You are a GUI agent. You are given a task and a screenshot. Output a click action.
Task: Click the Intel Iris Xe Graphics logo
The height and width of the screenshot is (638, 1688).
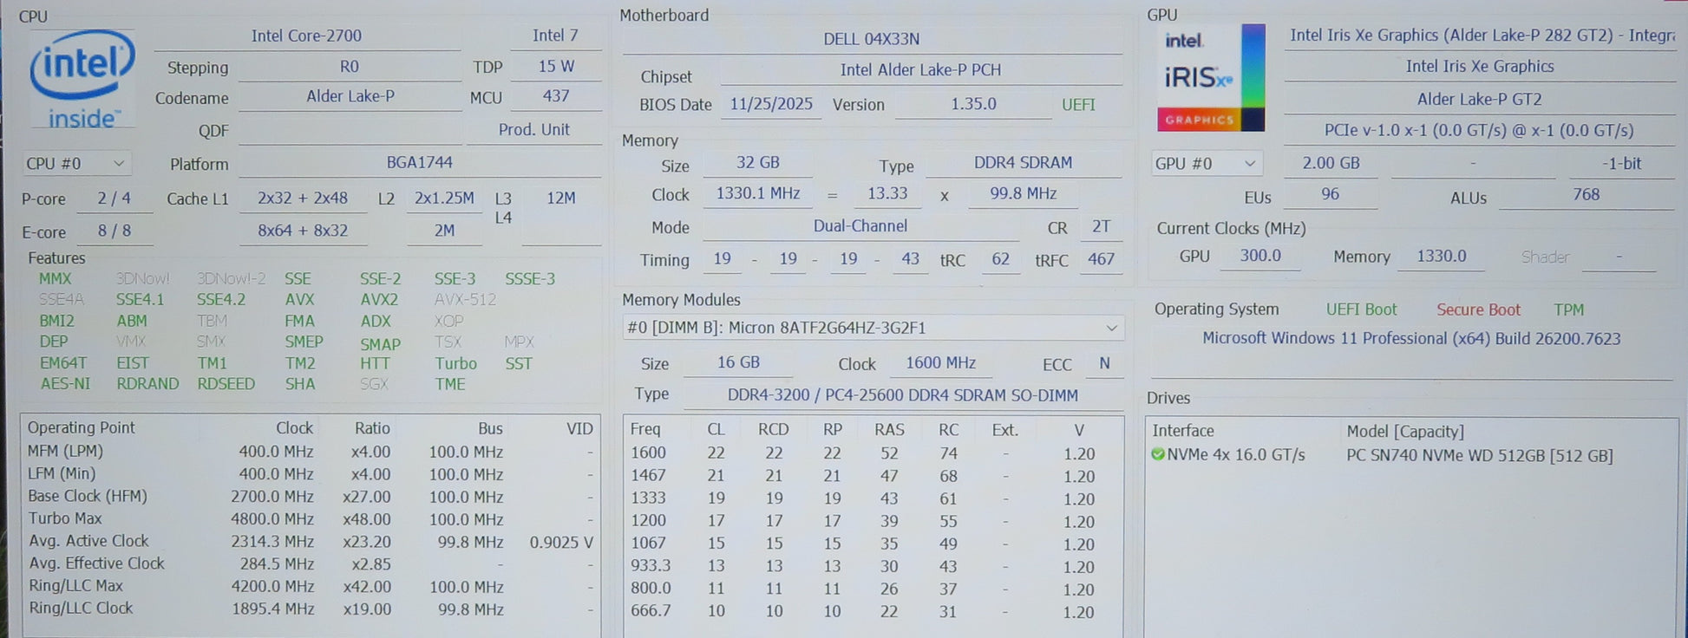tap(1210, 78)
